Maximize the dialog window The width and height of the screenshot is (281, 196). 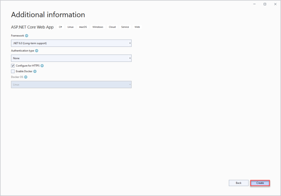point(265,4)
